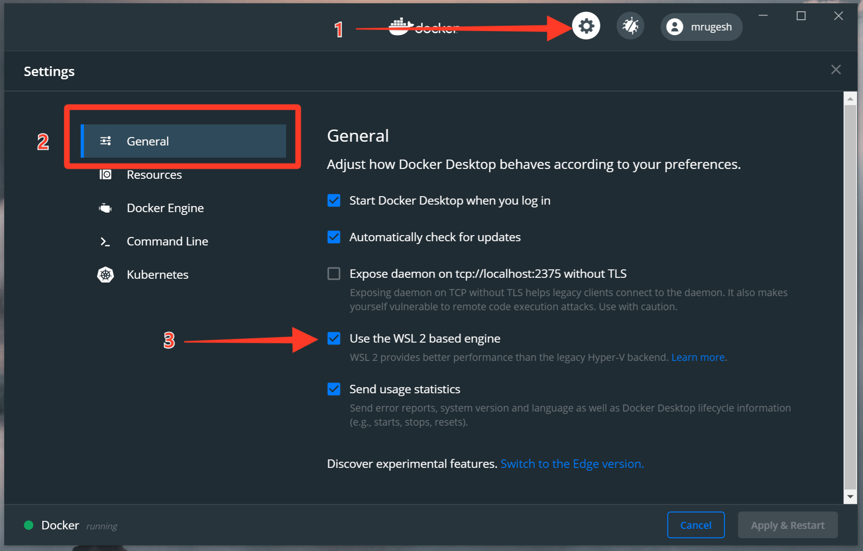
Task: Click the Kubernetes wheel icon
Action: [x=106, y=275]
